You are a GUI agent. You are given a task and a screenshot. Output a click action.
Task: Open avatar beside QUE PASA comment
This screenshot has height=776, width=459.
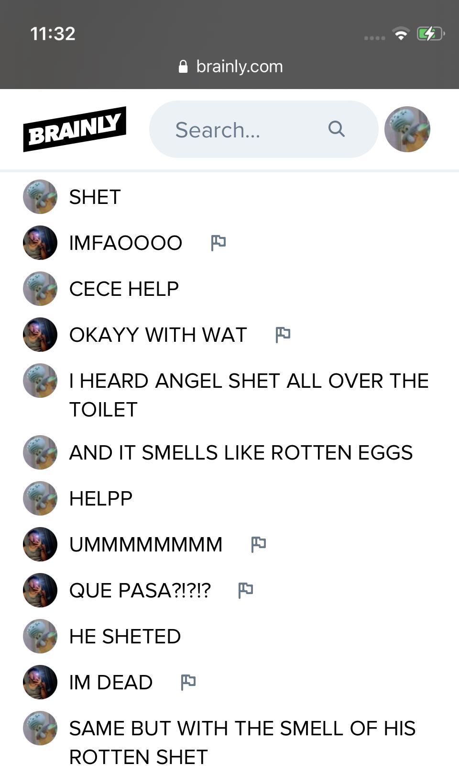(x=40, y=590)
